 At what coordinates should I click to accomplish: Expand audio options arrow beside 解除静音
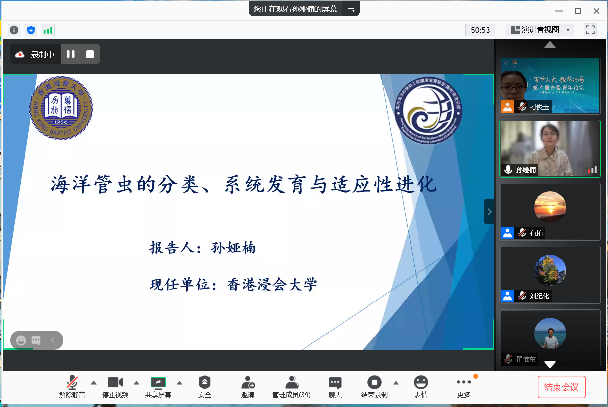tap(93, 382)
